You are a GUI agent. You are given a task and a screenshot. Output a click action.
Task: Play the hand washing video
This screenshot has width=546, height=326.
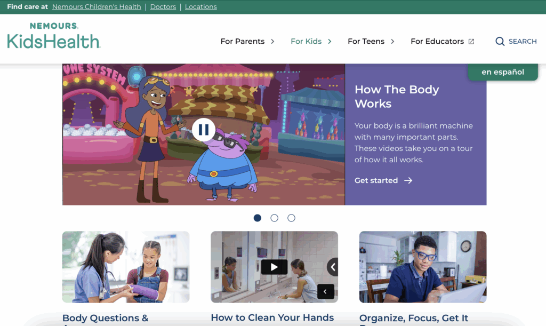tap(274, 267)
